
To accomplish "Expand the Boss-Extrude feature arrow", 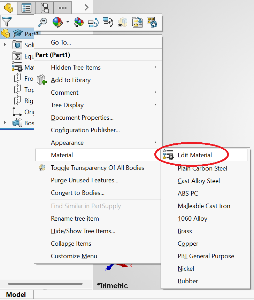I will point(5,122).
